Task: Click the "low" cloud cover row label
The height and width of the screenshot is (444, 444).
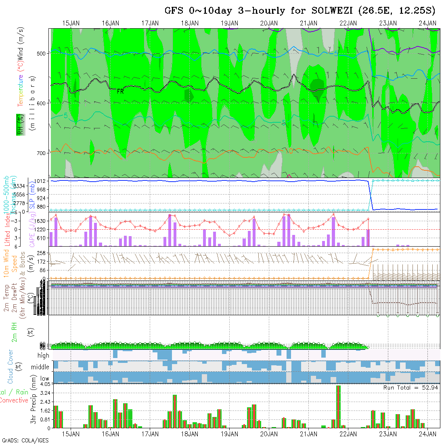Action: coord(44,379)
